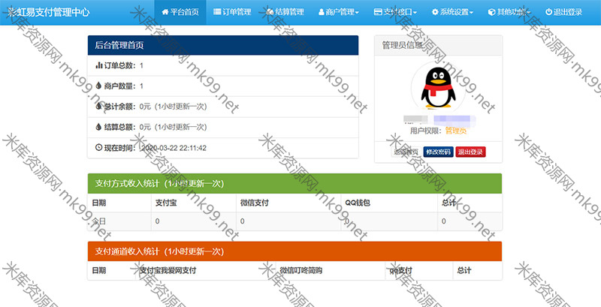
Task: Open the 平台首页 navigation tab
Action: pos(180,12)
